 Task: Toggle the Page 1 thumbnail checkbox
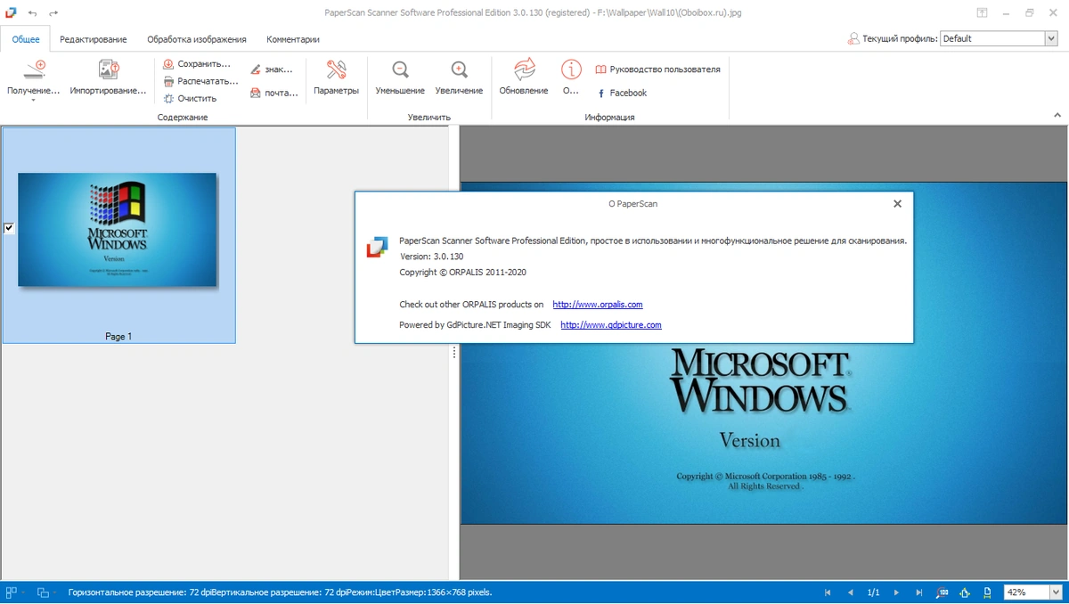click(9, 228)
